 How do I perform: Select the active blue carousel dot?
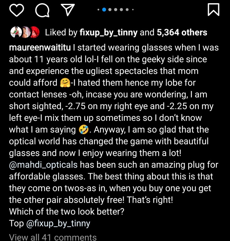(104, 10)
